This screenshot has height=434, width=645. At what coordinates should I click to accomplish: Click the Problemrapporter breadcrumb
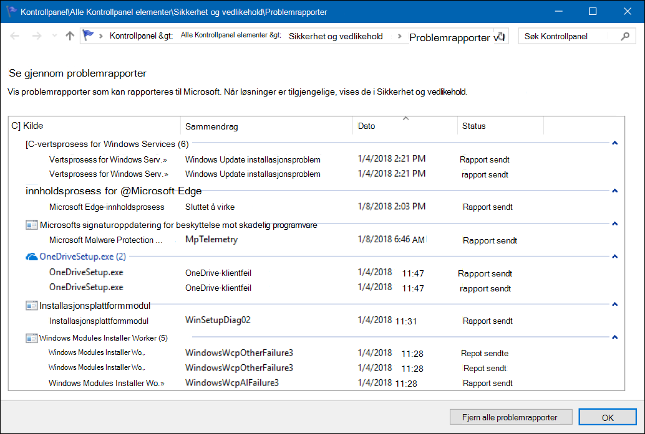[x=450, y=37]
